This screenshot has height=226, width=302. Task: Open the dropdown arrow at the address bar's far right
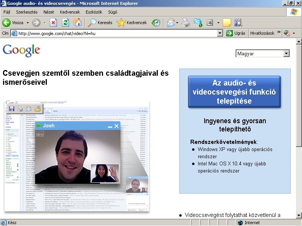pyautogui.click(x=294, y=33)
